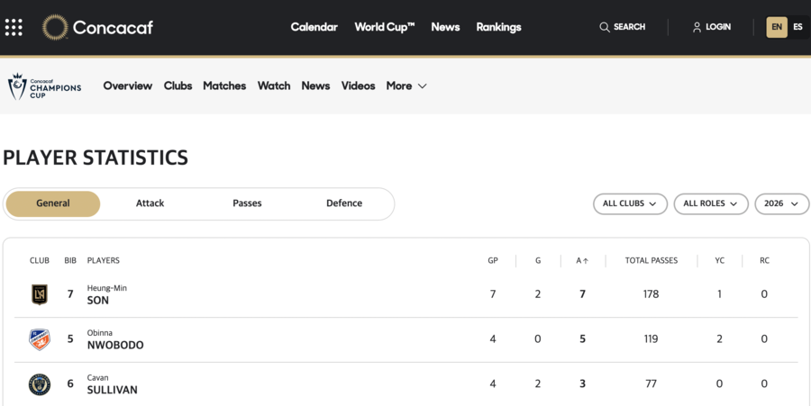Switch language to ES
This screenshot has height=406, width=811.
coord(798,27)
